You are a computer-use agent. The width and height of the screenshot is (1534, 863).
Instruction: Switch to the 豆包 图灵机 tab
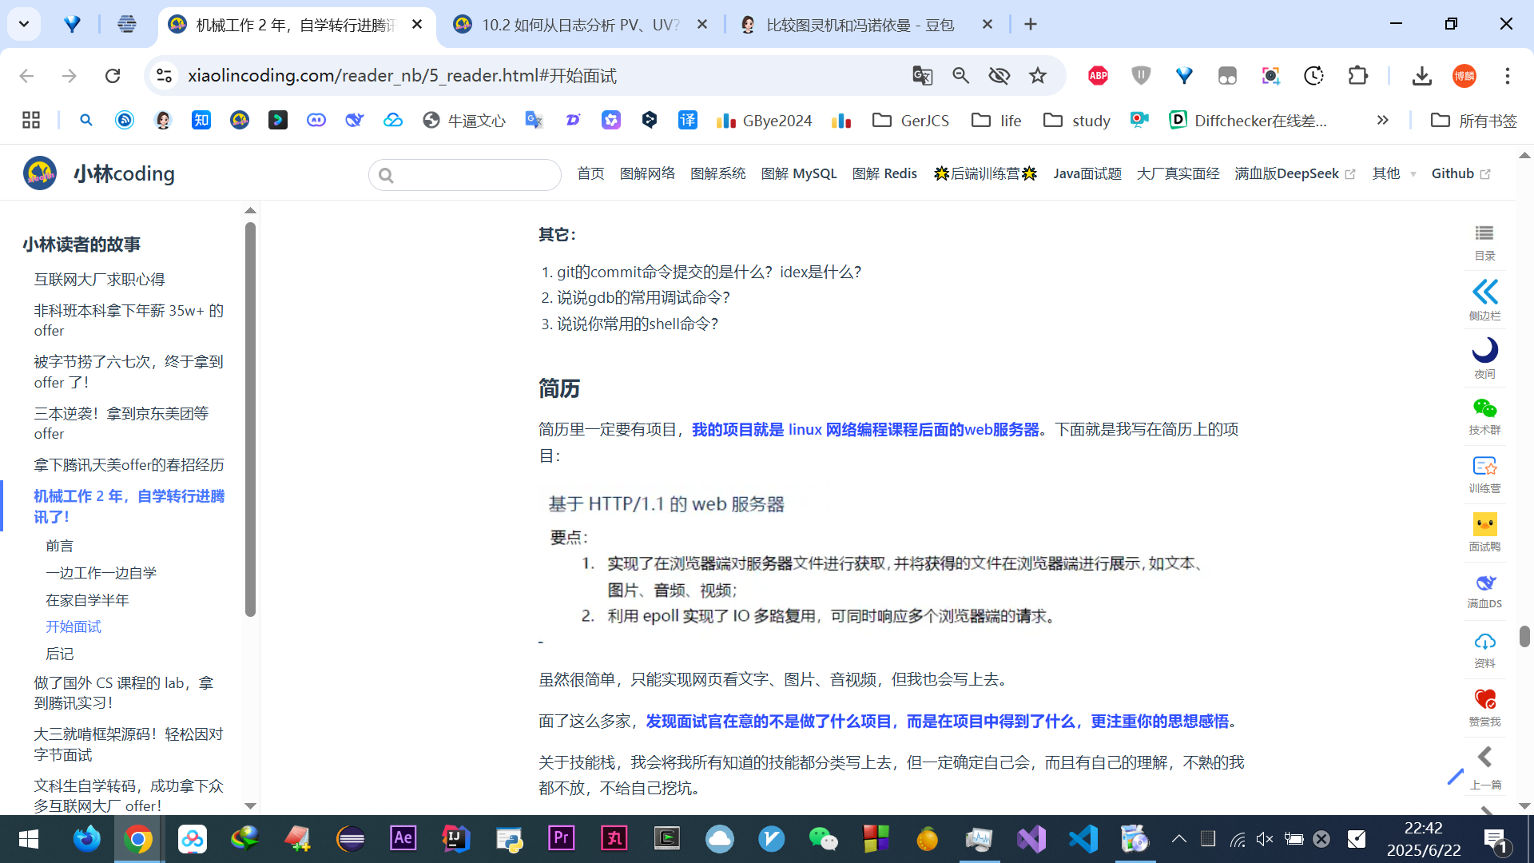[x=859, y=25]
